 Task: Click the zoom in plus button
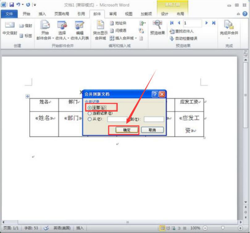click(240, 228)
